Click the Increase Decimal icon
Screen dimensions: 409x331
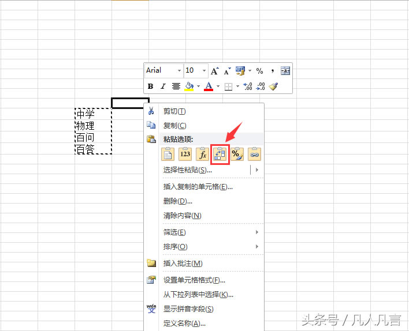coord(248,86)
